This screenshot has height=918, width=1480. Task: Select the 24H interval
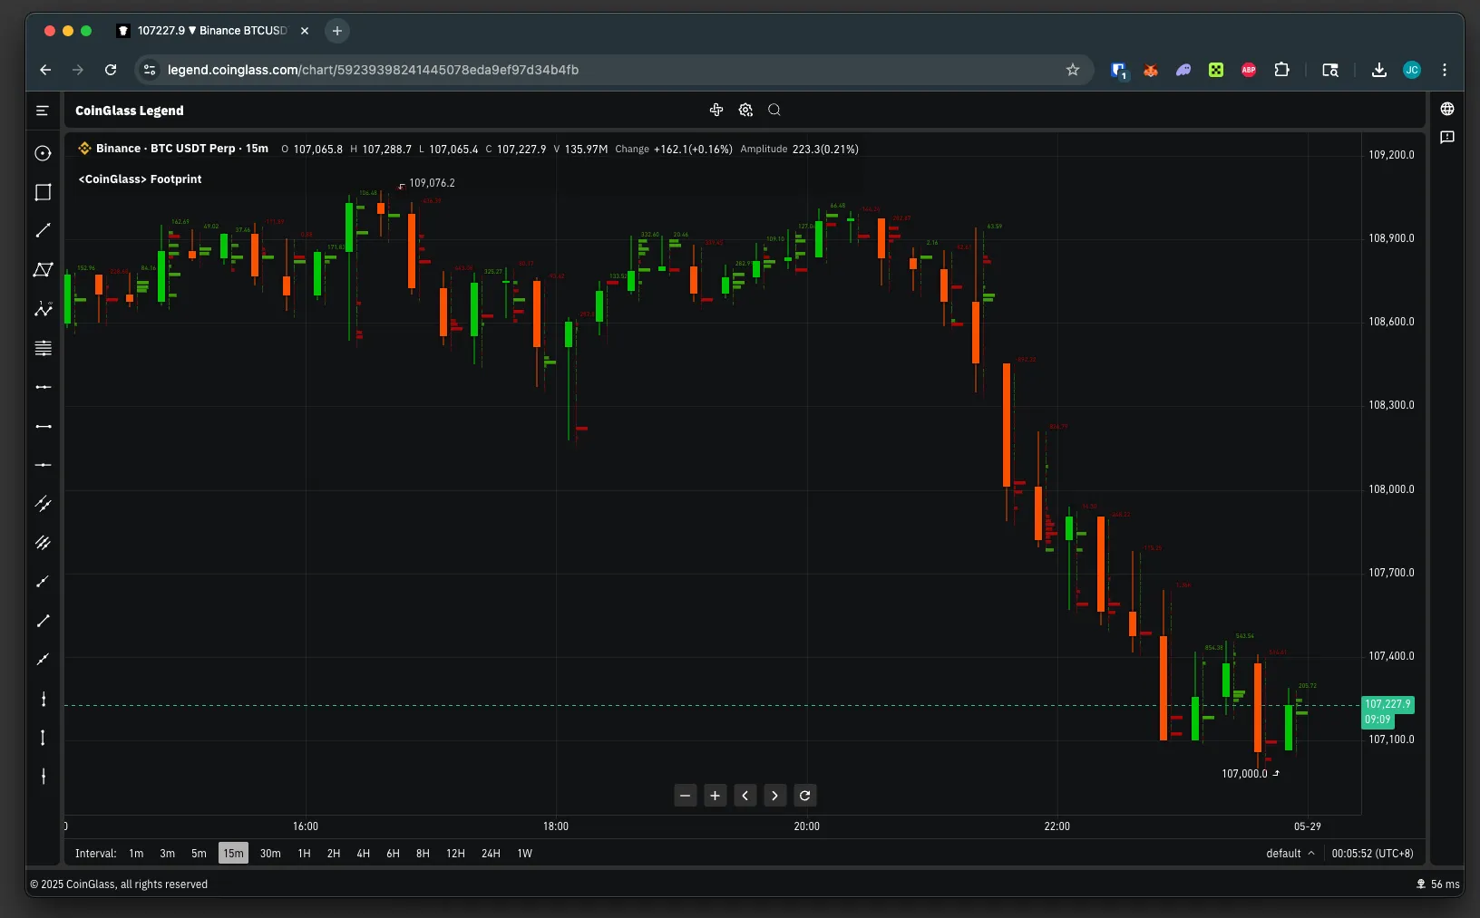(x=491, y=854)
